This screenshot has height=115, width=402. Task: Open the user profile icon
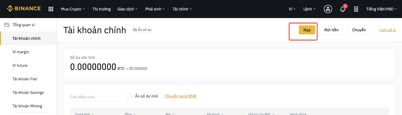point(328,9)
